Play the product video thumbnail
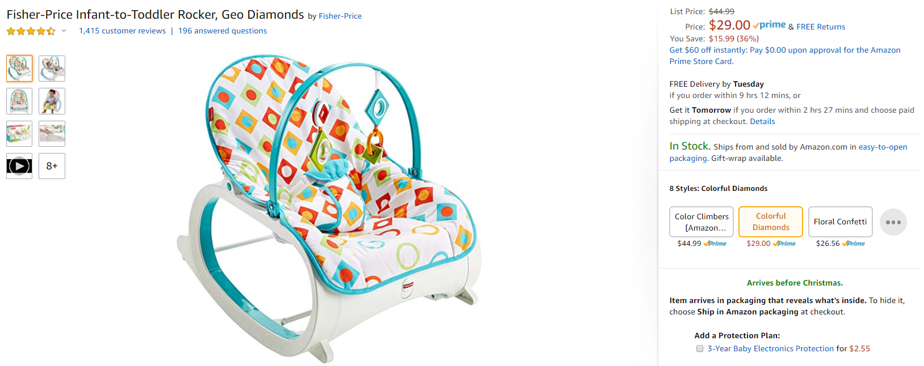Image resolution: width=924 pixels, height=366 pixels. (19, 166)
